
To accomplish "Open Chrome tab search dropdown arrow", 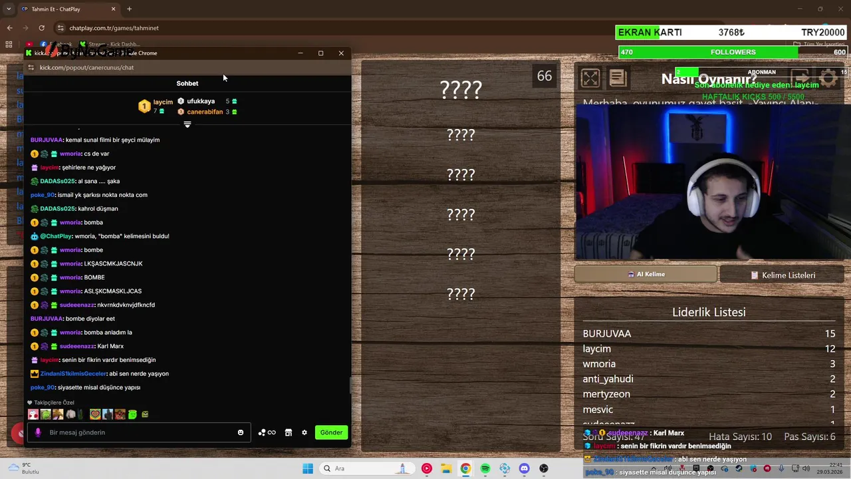I will tap(9, 9).
